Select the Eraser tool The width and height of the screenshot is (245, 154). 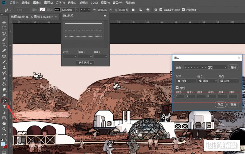pos(4,79)
